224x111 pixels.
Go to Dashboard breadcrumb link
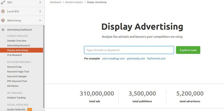(55, 2)
